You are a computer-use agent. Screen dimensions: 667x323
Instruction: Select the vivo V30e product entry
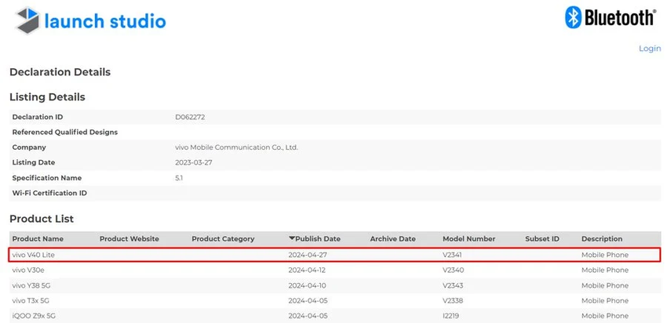[29, 270]
